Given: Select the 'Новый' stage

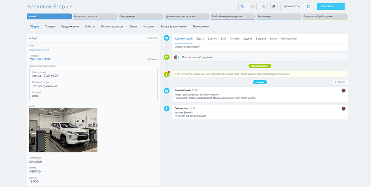Looking at the screenshot, I should tap(49, 16).
